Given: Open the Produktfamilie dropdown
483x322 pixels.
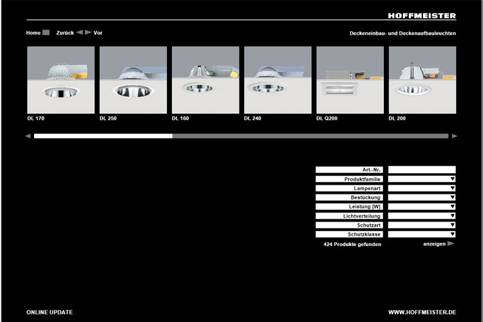Looking at the screenshot, I should point(422,179).
